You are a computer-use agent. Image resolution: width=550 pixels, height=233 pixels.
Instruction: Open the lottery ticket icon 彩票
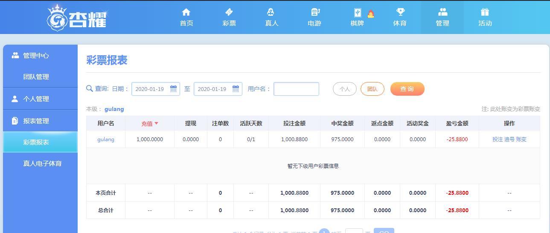229,12
